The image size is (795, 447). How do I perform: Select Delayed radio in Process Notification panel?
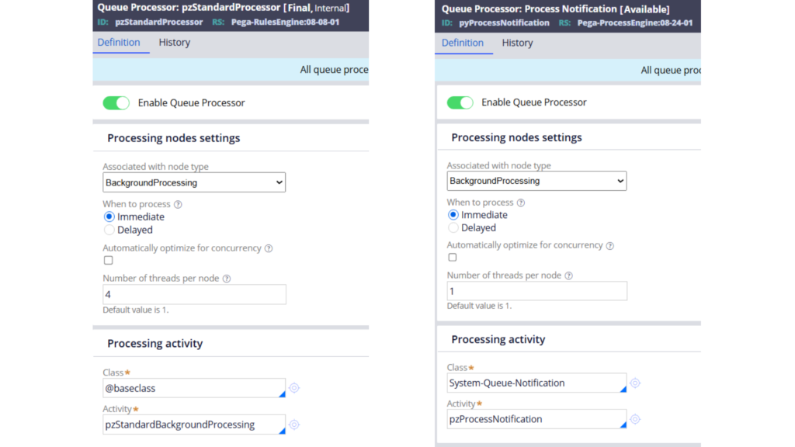pos(454,228)
